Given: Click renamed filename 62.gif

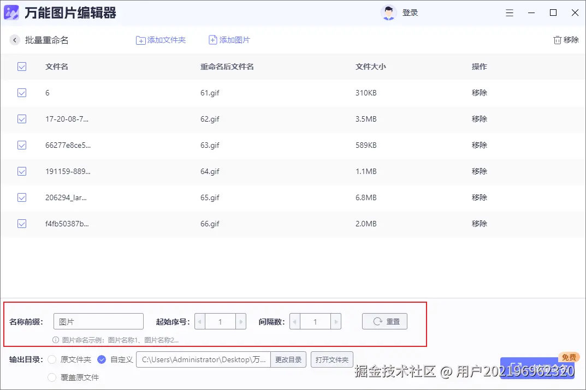Looking at the screenshot, I should point(210,119).
